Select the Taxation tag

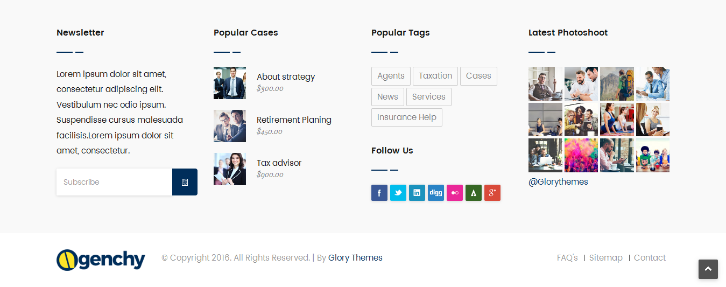coord(435,76)
